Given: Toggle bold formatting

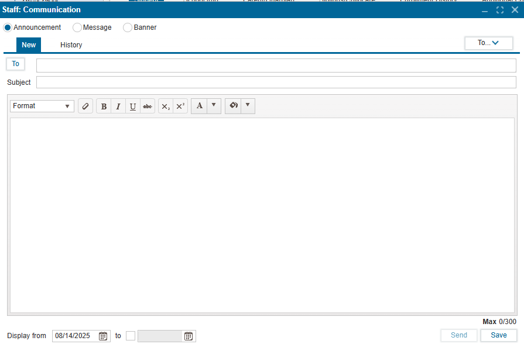Looking at the screenshot, I should (104, 106).
